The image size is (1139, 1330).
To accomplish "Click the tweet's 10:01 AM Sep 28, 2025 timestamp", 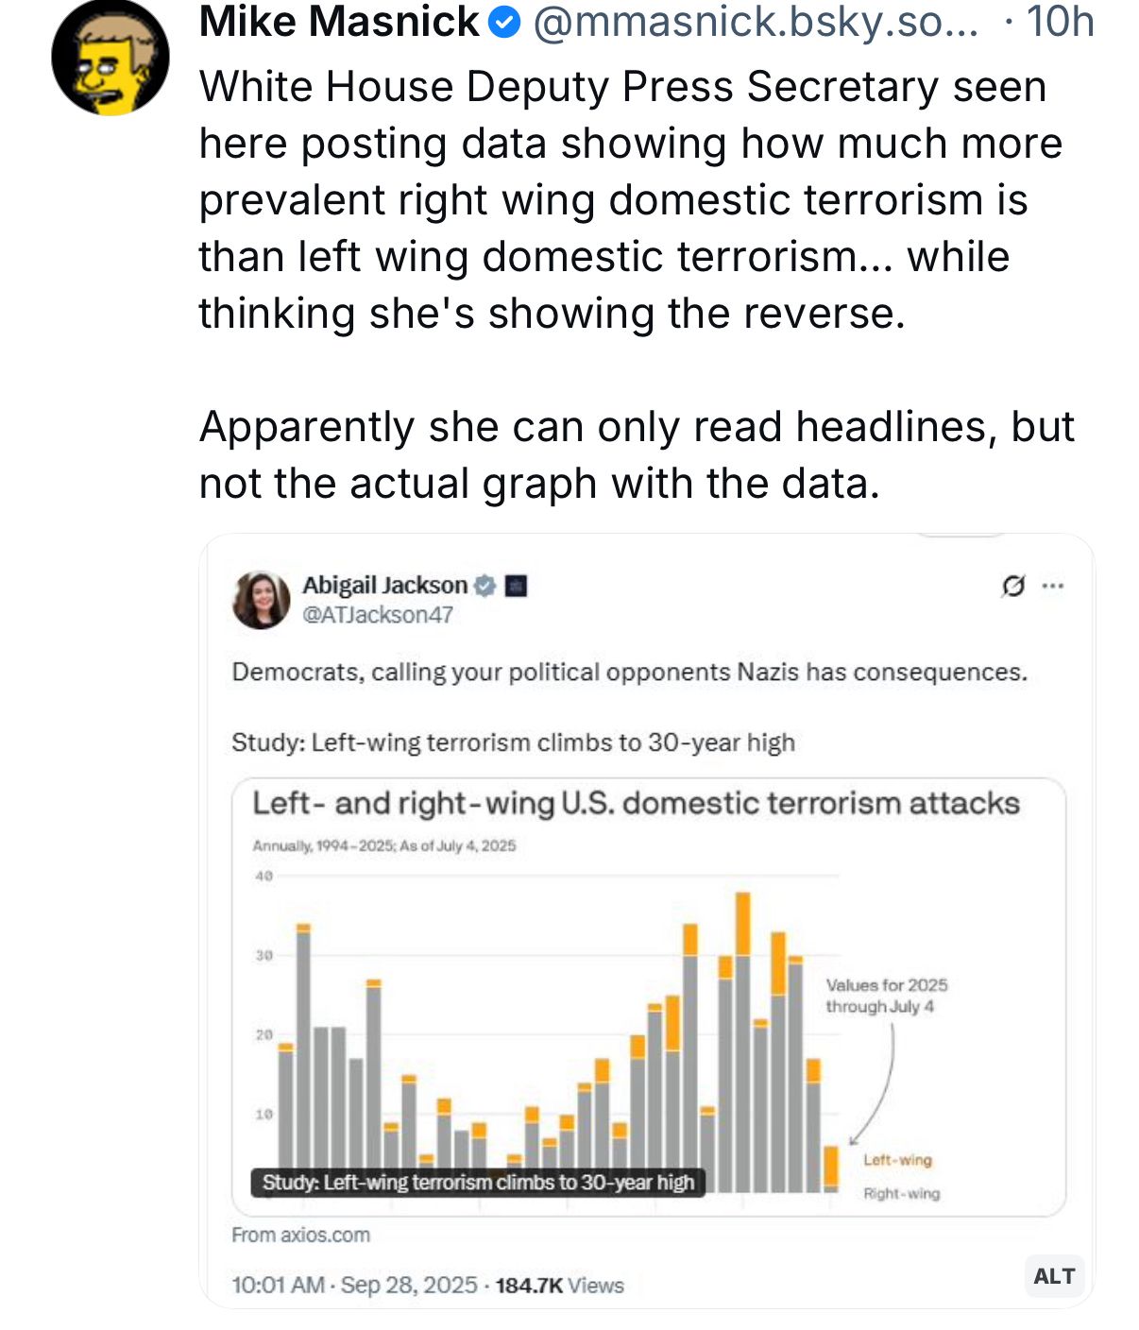I will pyautogui.click(x=354, y=1286).
